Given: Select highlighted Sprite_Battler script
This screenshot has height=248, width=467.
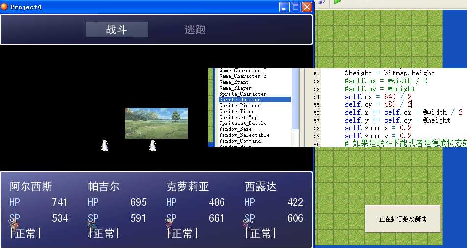Looking at the screenshot, I should coord(254,99).
